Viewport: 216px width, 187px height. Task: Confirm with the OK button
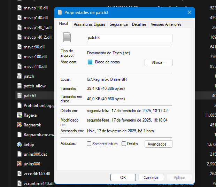click(x=123, y=177)
